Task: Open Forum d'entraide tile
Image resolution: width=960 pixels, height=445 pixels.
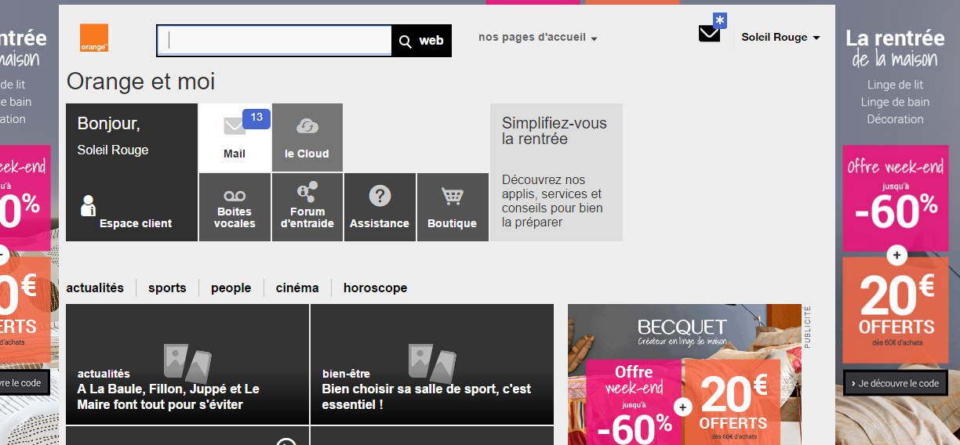Action: 307,207
